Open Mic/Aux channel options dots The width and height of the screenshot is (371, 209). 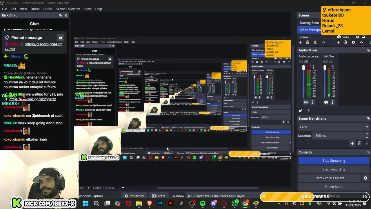[x=332, y=102]
